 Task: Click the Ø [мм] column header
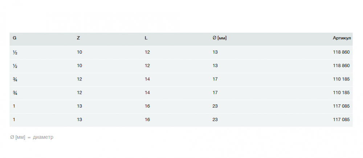220,38
